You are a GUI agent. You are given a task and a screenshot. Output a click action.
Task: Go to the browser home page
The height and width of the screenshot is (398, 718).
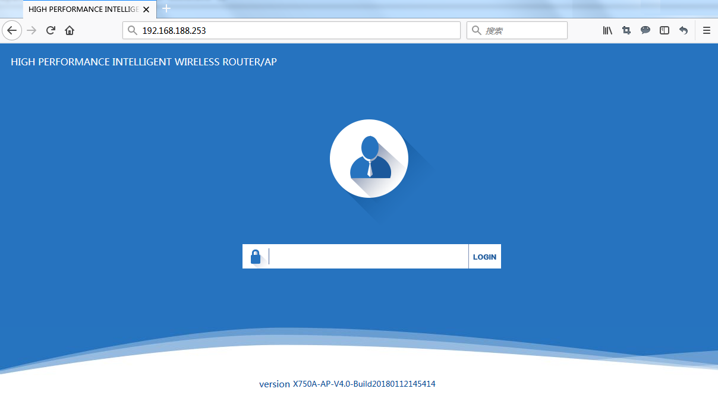(70, 30)
